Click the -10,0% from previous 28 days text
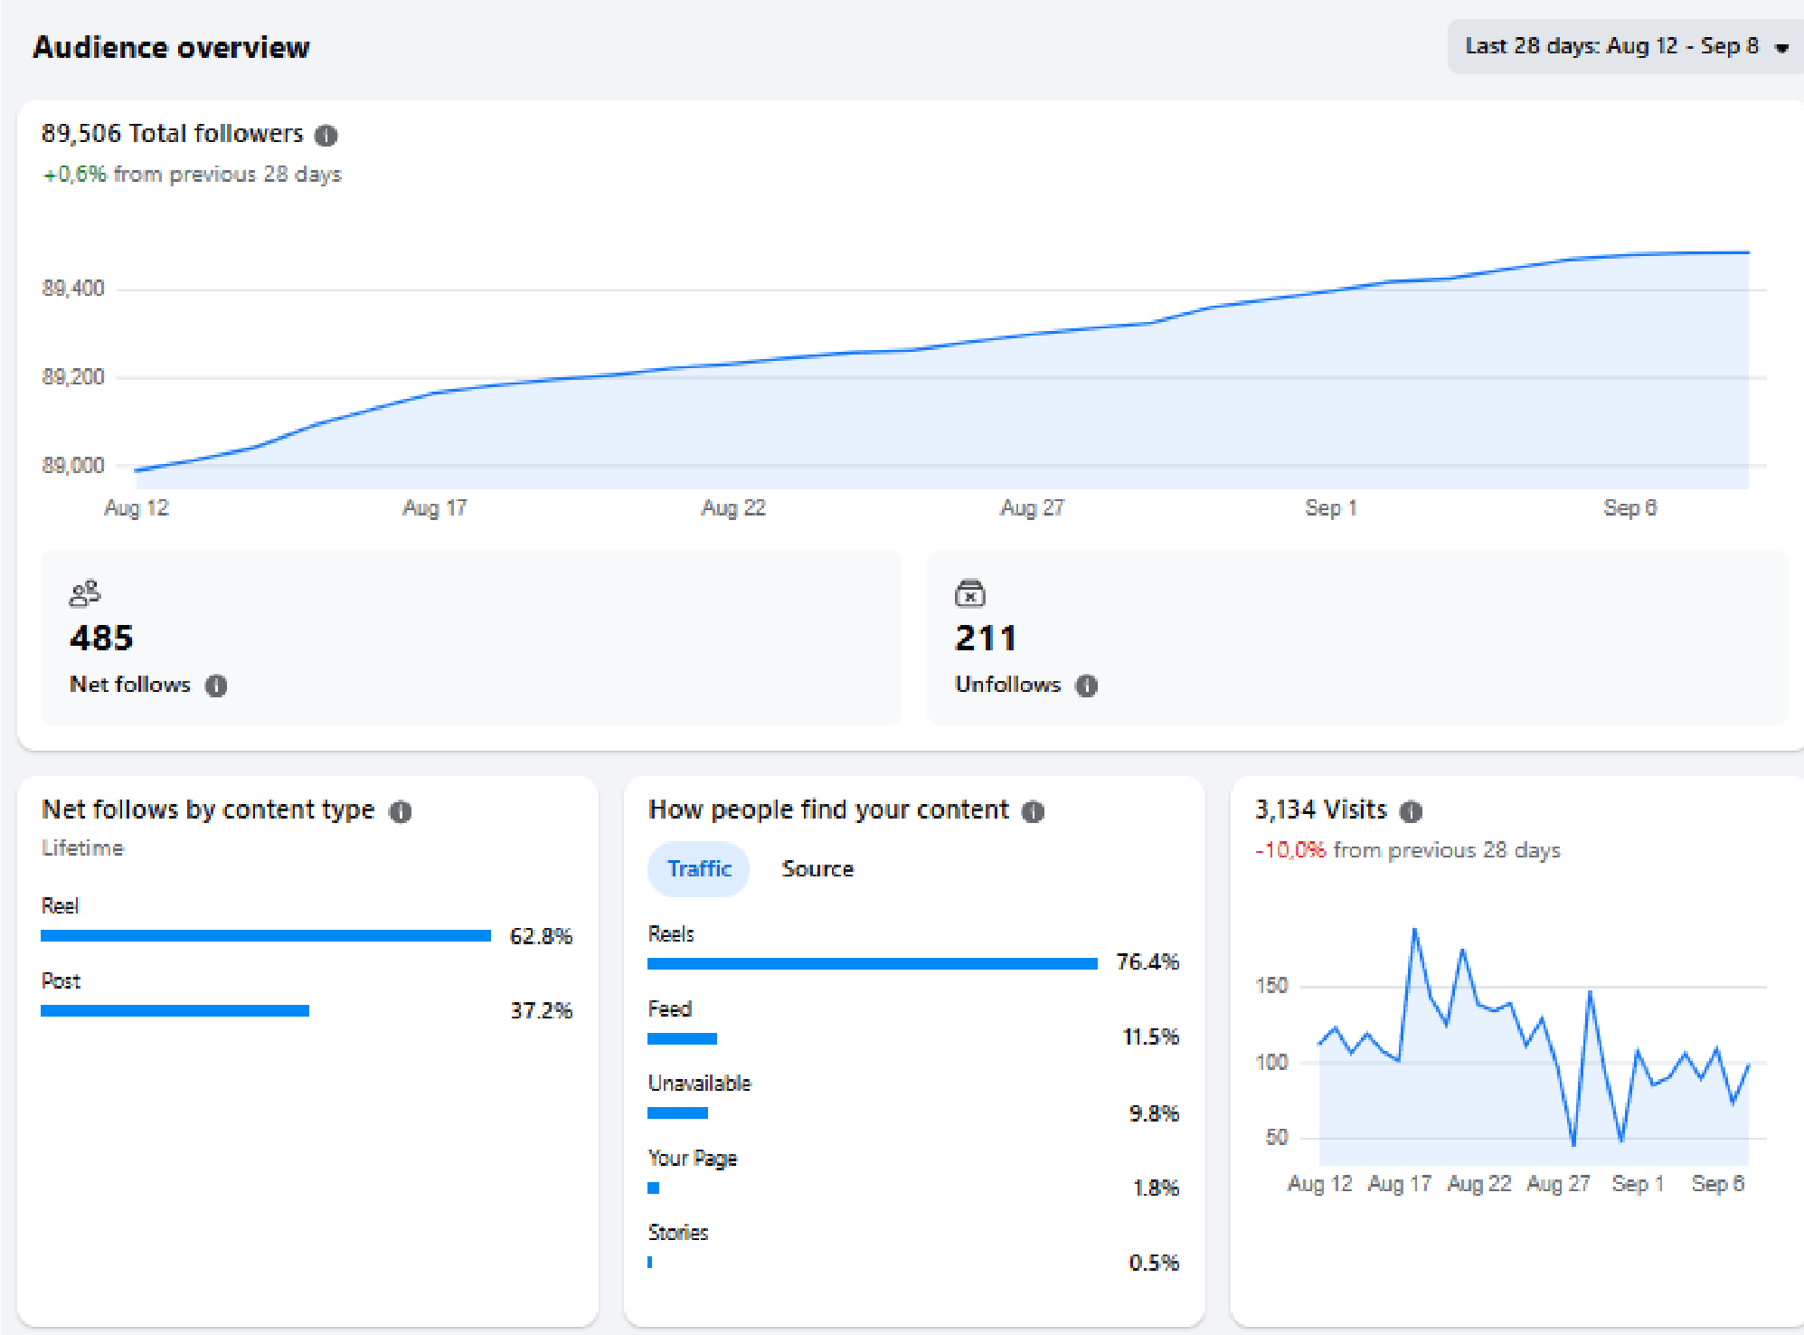This screenshot has width=1804, height=1335. 1407,850
